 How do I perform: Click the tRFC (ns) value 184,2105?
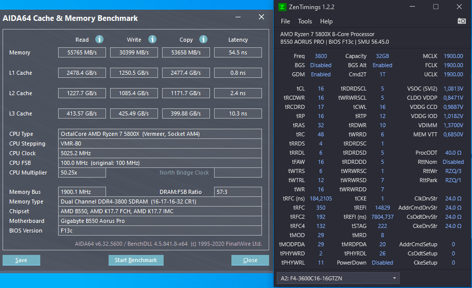(321, 199)
